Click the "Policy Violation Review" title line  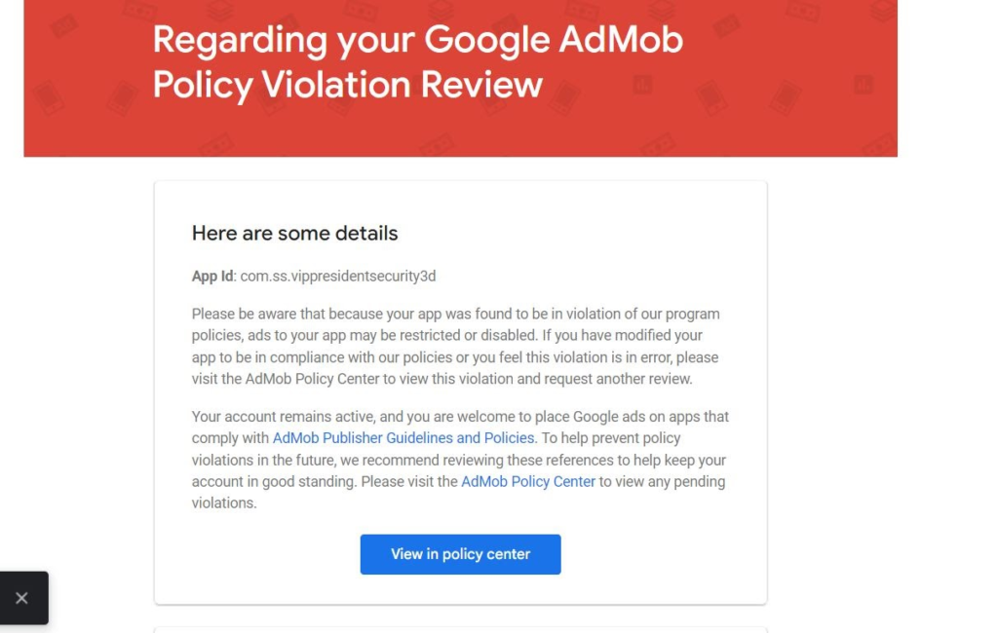click(347, 85)
